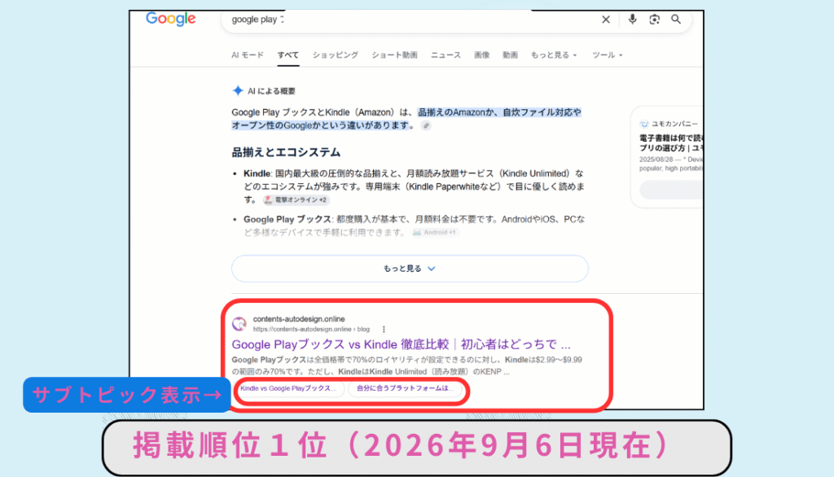Click the AI overview sparkle icon

238,91
